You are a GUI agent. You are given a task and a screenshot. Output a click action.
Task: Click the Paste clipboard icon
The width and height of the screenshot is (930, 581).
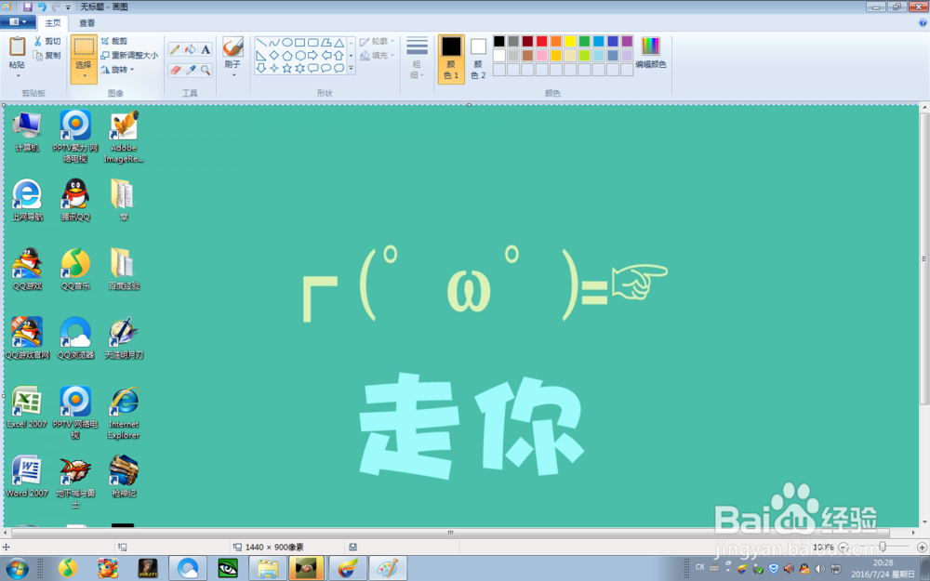click(17, 46)
